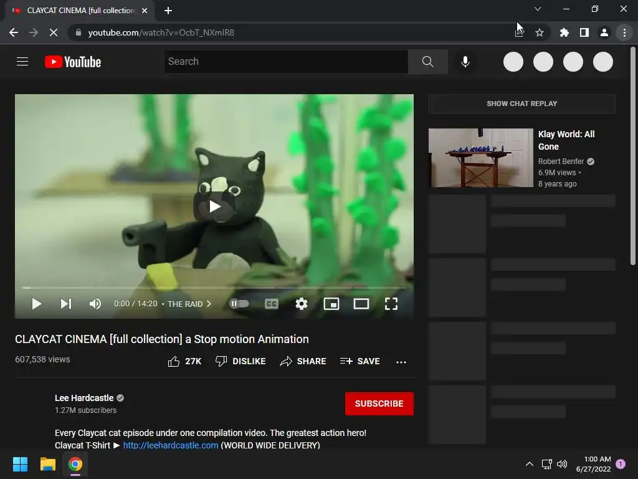This screenshot has height=479, width=638.
Task: Turn on closed captions
Action: point(272,304)
